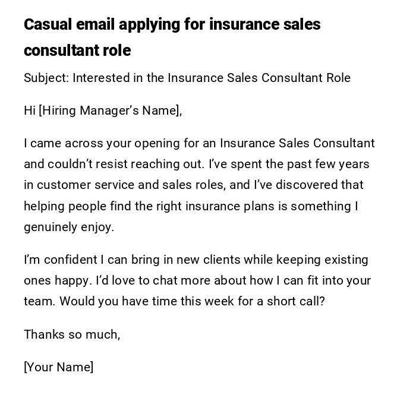Click the greeting word "Hi"
Viewport: 416px width, 404px height.
(x=30, y=111)
